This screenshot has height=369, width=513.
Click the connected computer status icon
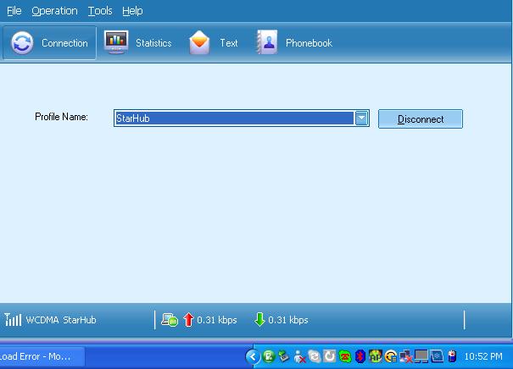(170, 320)
